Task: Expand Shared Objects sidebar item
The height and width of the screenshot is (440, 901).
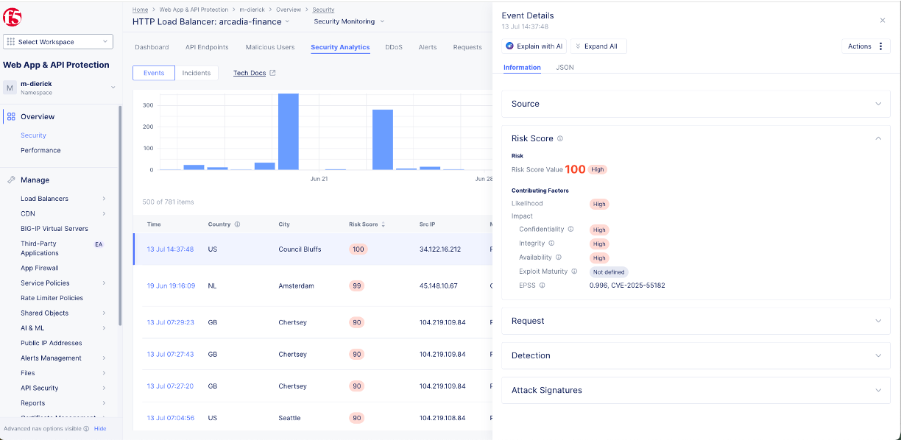Action: click(104, 313)
